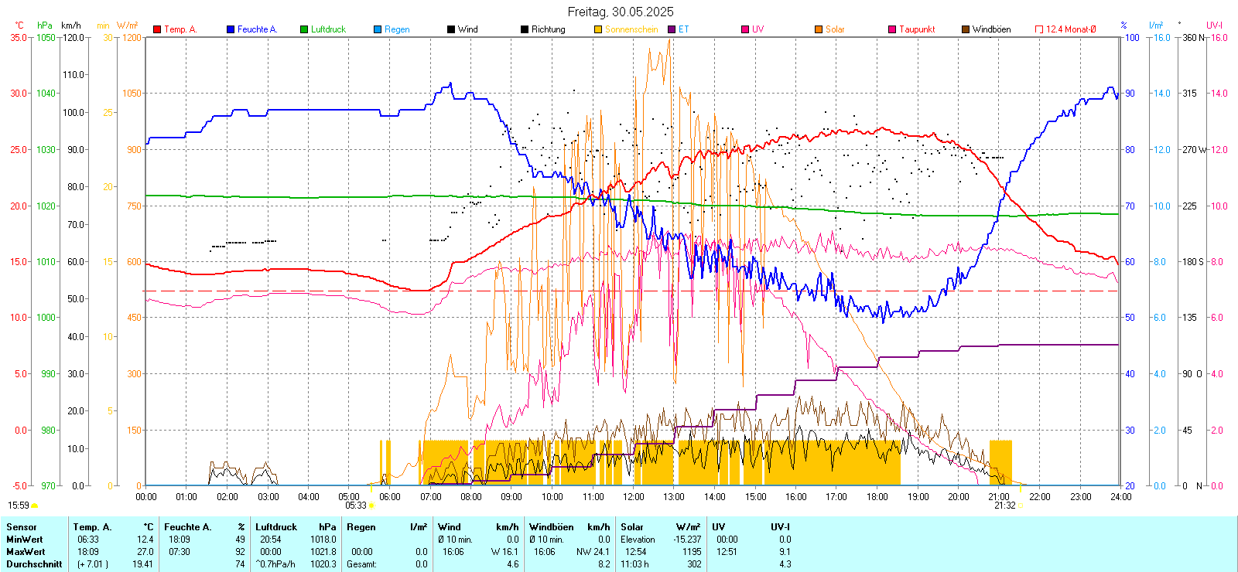Screen dimensions: 1238x572
Task: Click the Luftdruck column header in the table
Action: point(276,527)
